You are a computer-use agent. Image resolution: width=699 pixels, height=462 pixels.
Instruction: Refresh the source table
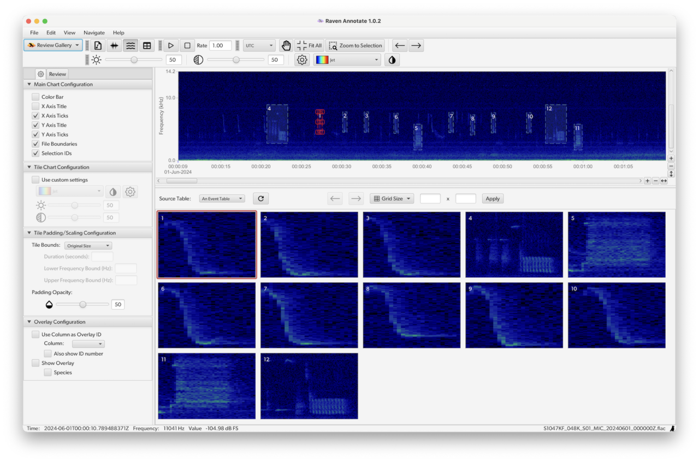click(x=260, y=199)
